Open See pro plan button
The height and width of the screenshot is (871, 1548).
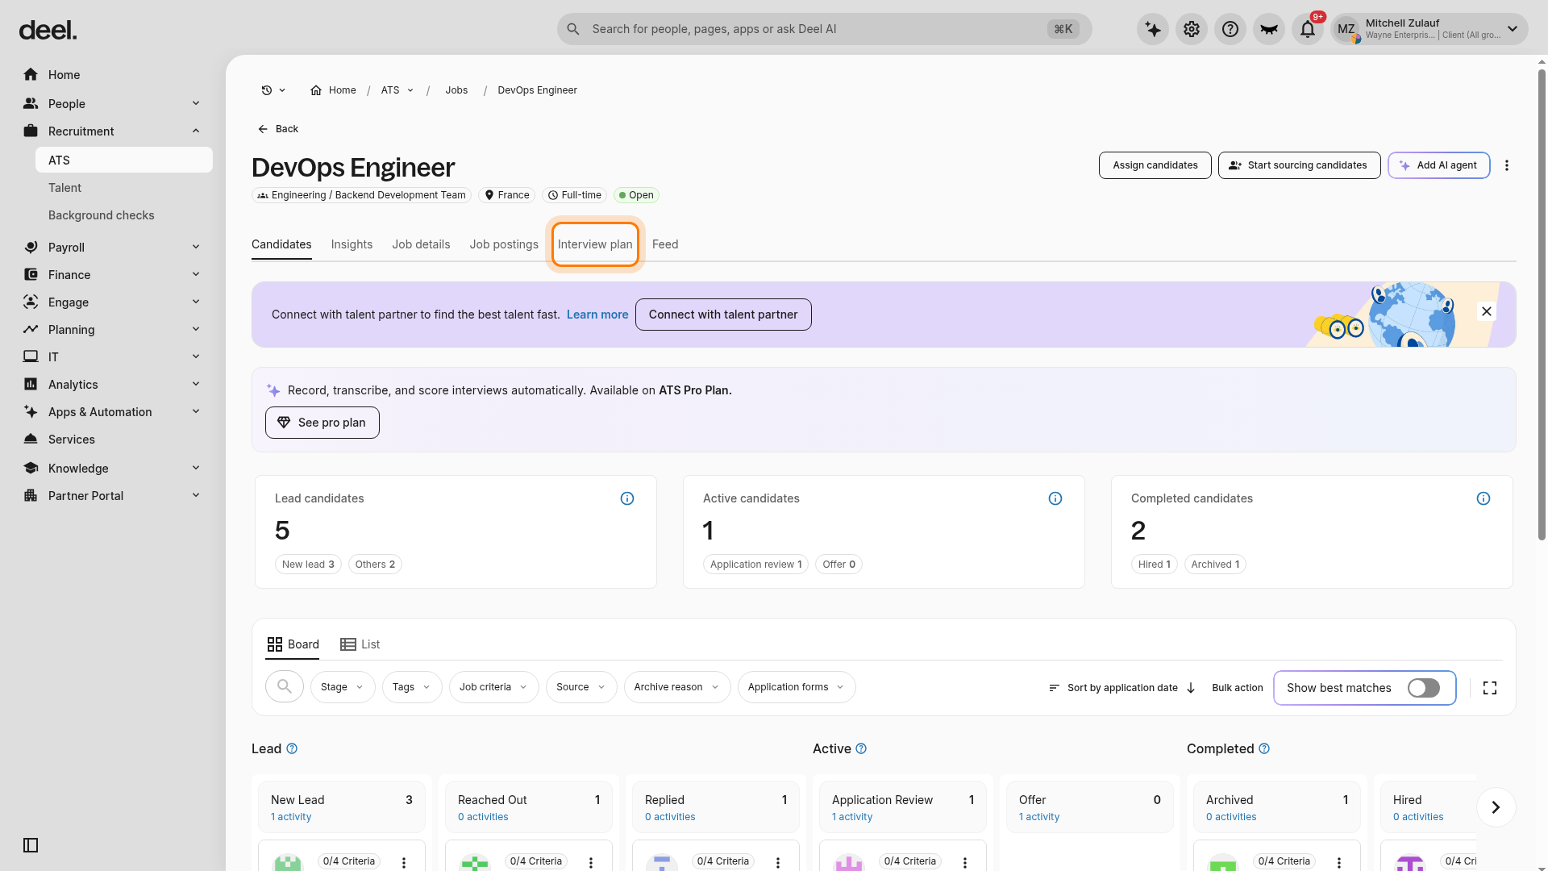[x=322, y=423]
